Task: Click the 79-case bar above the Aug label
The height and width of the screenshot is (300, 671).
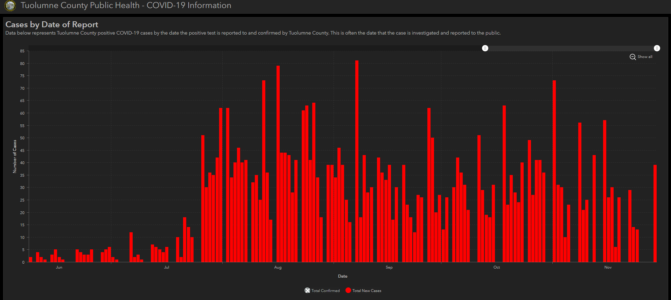Action: point(278,164)
